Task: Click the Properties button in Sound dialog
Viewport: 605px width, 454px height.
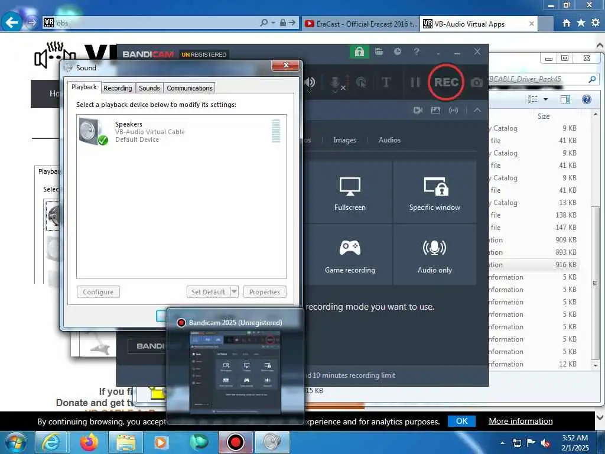Action: click(x=265, y=292)
